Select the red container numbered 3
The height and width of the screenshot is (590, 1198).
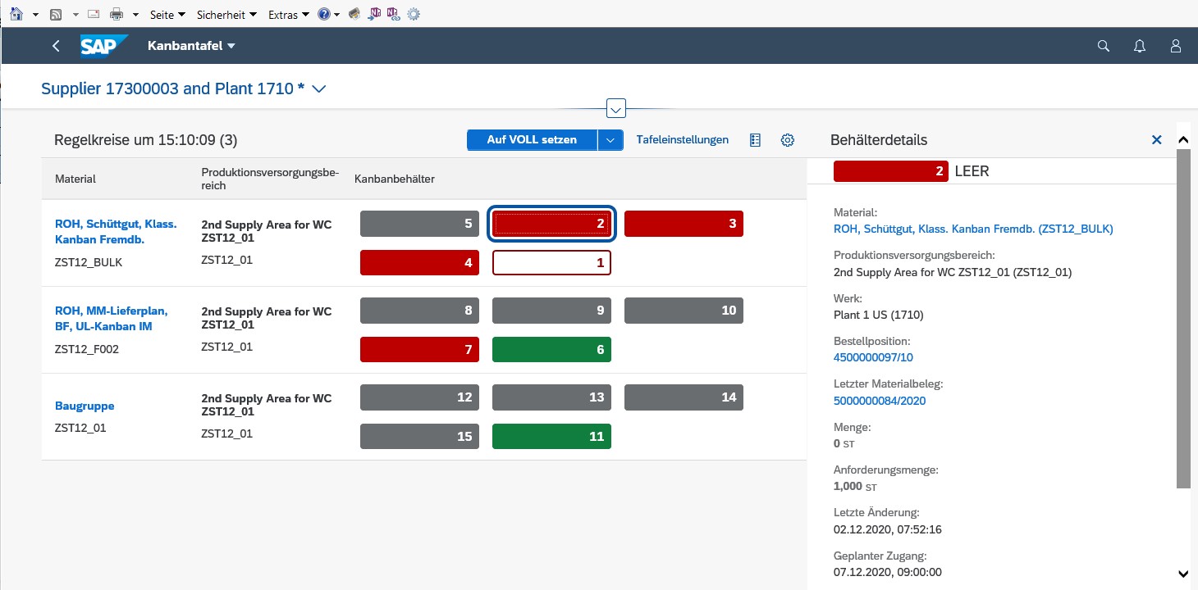[684, 223]
